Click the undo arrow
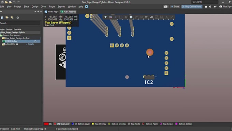Image resolution: width=232 pixels, height=131 pixels. click(14, 2)
